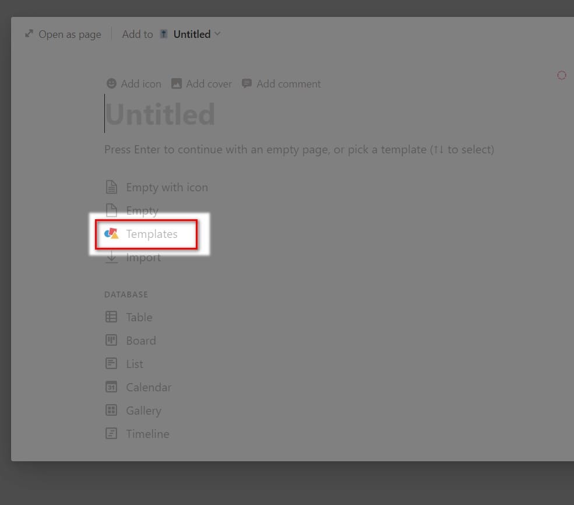Click the Templates colorful shapes icon
The image size is (574, 505).
tap(112, 234)
